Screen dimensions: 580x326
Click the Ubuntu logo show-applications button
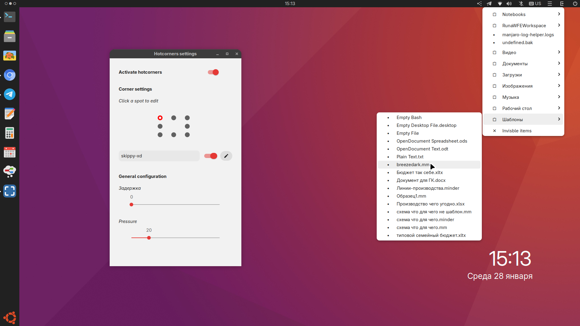coord(10,318)
